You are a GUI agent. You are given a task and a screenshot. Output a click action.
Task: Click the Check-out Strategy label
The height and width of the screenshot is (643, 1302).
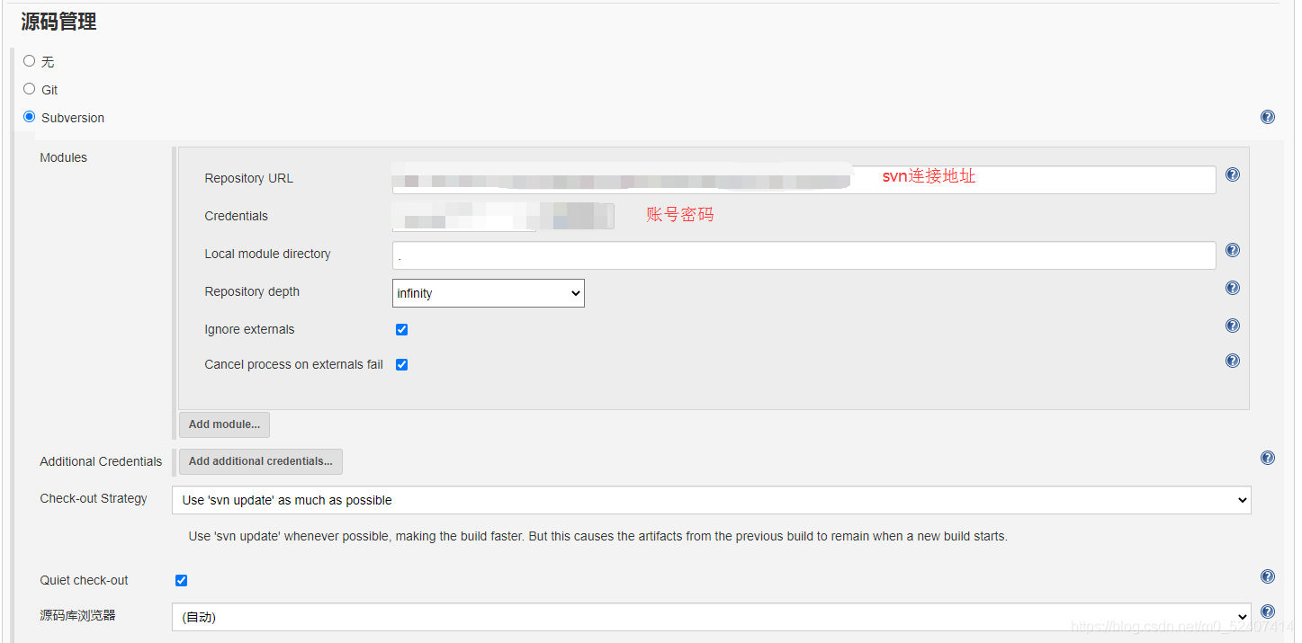pos(94,498)
